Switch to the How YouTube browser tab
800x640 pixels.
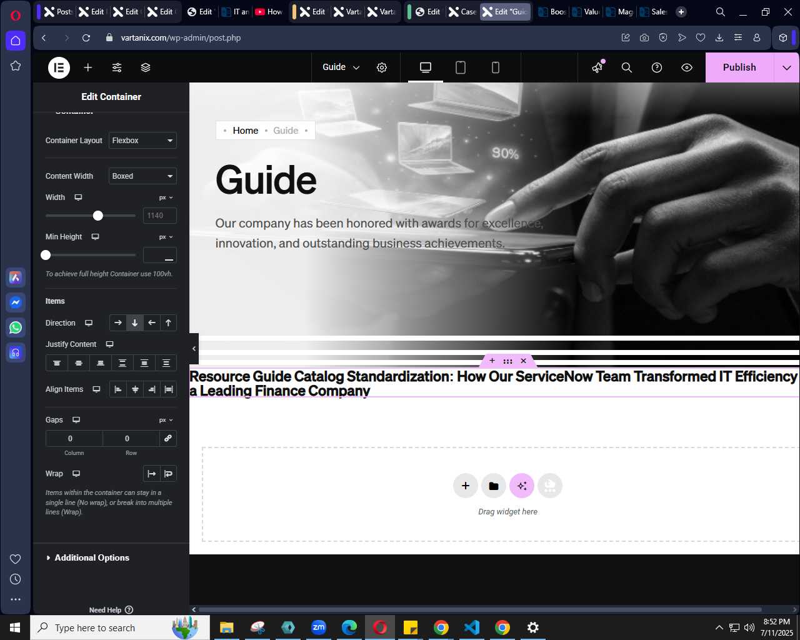(x=269, y=12)
